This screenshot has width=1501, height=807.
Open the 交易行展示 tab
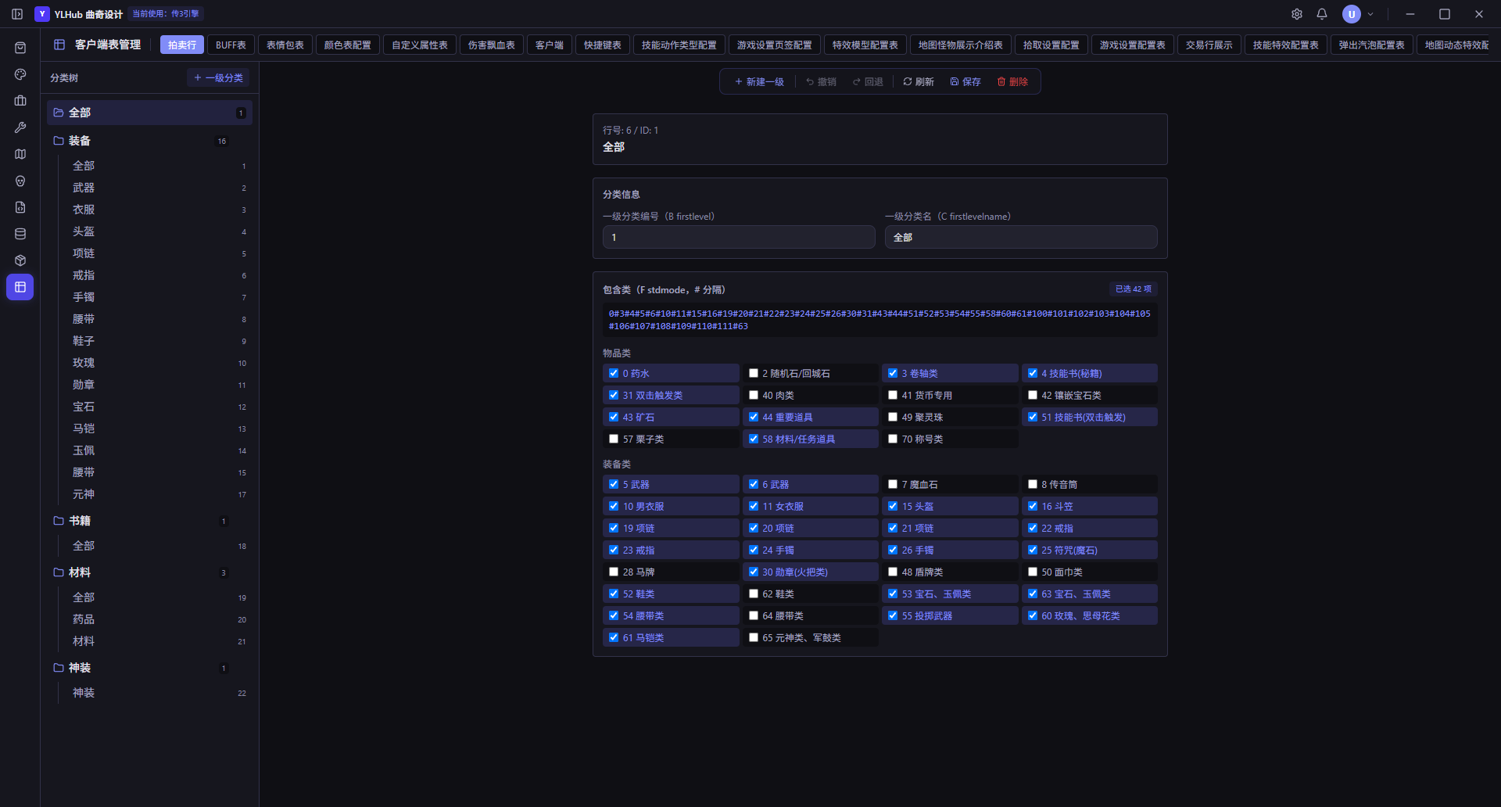point(1209,45)
